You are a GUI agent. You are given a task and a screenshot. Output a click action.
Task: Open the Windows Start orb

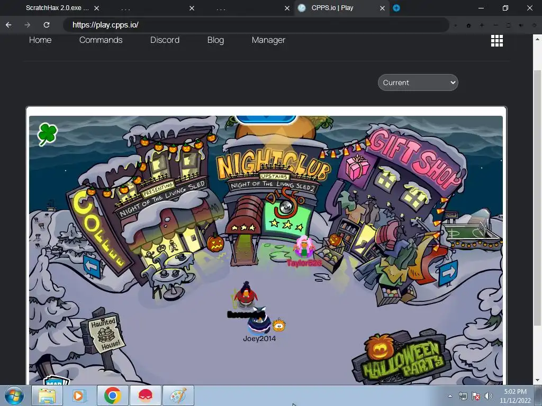tap(14, 395)
